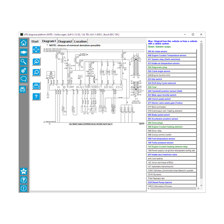Go to the Home screen icon

(24, 43)
